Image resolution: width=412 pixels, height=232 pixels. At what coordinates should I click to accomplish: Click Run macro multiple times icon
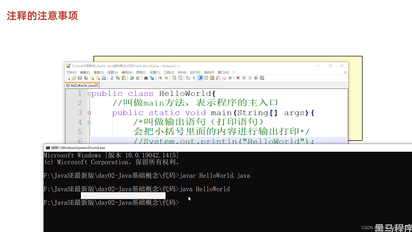(x=256, y=78)
